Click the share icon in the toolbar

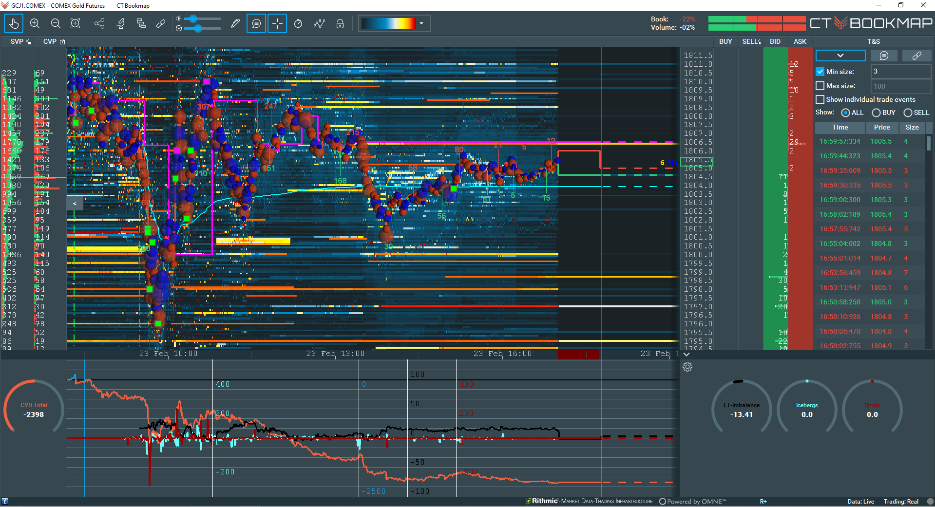99,23
